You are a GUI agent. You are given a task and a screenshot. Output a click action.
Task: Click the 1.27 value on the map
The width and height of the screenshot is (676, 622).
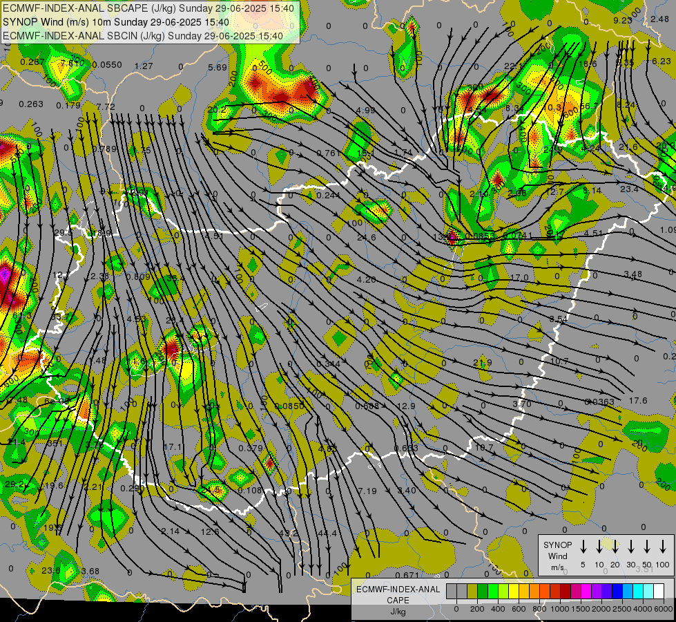pyautogui.click(x=144, y=66)
